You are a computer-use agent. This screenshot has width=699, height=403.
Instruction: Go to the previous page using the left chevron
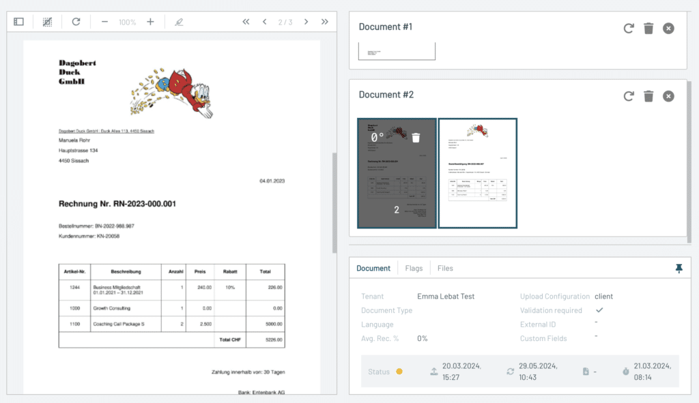coord(265,21)
